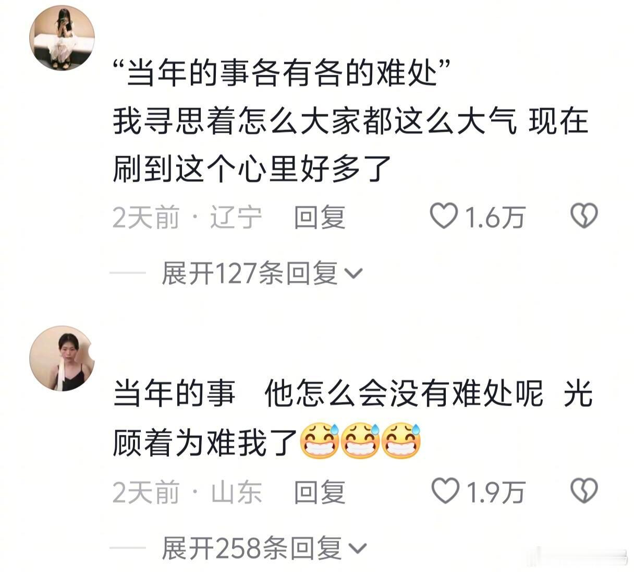
Task: Expand 展开127条回复 thread
Action: (x=262, y=273)
